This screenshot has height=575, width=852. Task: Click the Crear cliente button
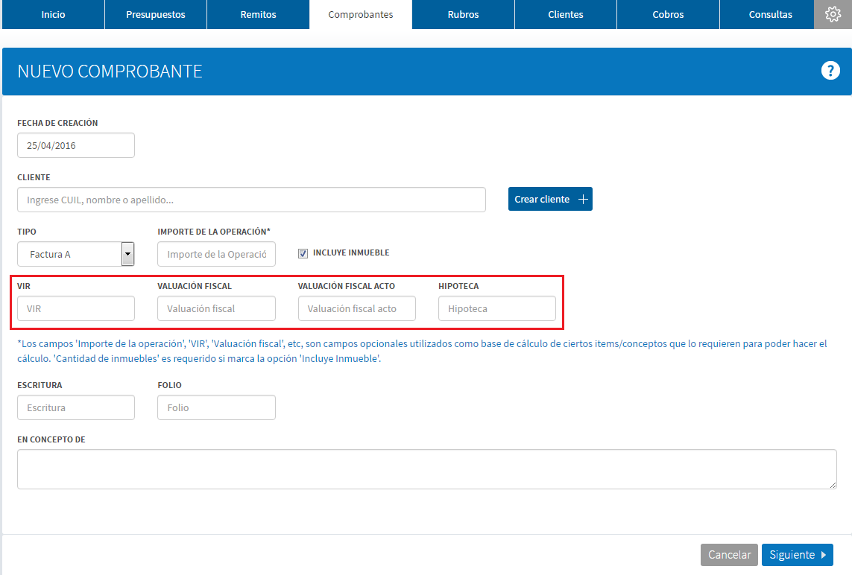550,200
